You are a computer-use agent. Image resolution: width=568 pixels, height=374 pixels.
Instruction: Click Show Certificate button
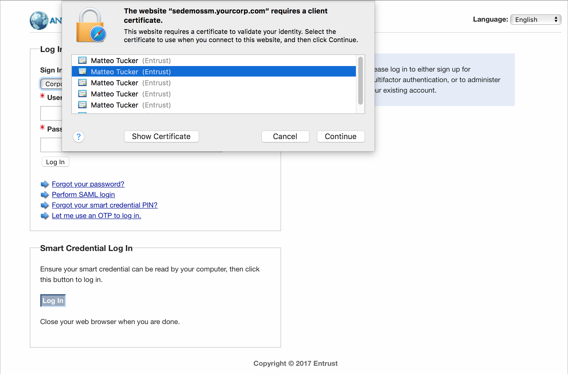(161, 136)
